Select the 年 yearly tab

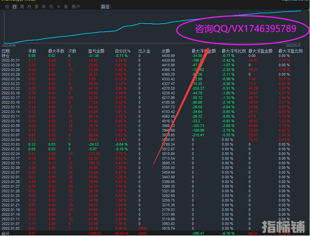(44, 7)
